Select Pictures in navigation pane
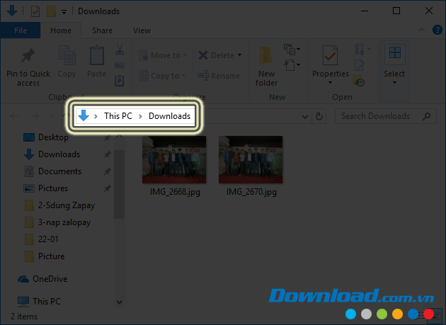Screen dimensions: 446x325 click(x=53, y=188)
